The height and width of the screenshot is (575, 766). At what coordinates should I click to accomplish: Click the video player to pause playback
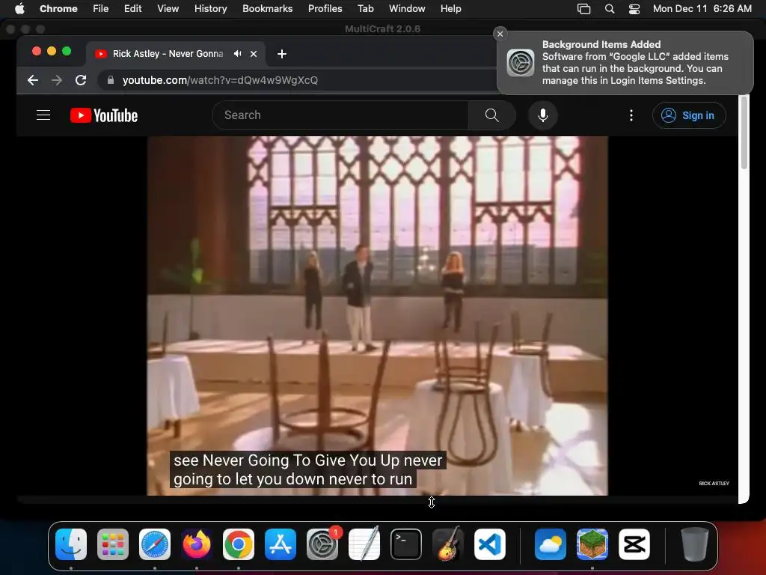click(x=378, y=316)
